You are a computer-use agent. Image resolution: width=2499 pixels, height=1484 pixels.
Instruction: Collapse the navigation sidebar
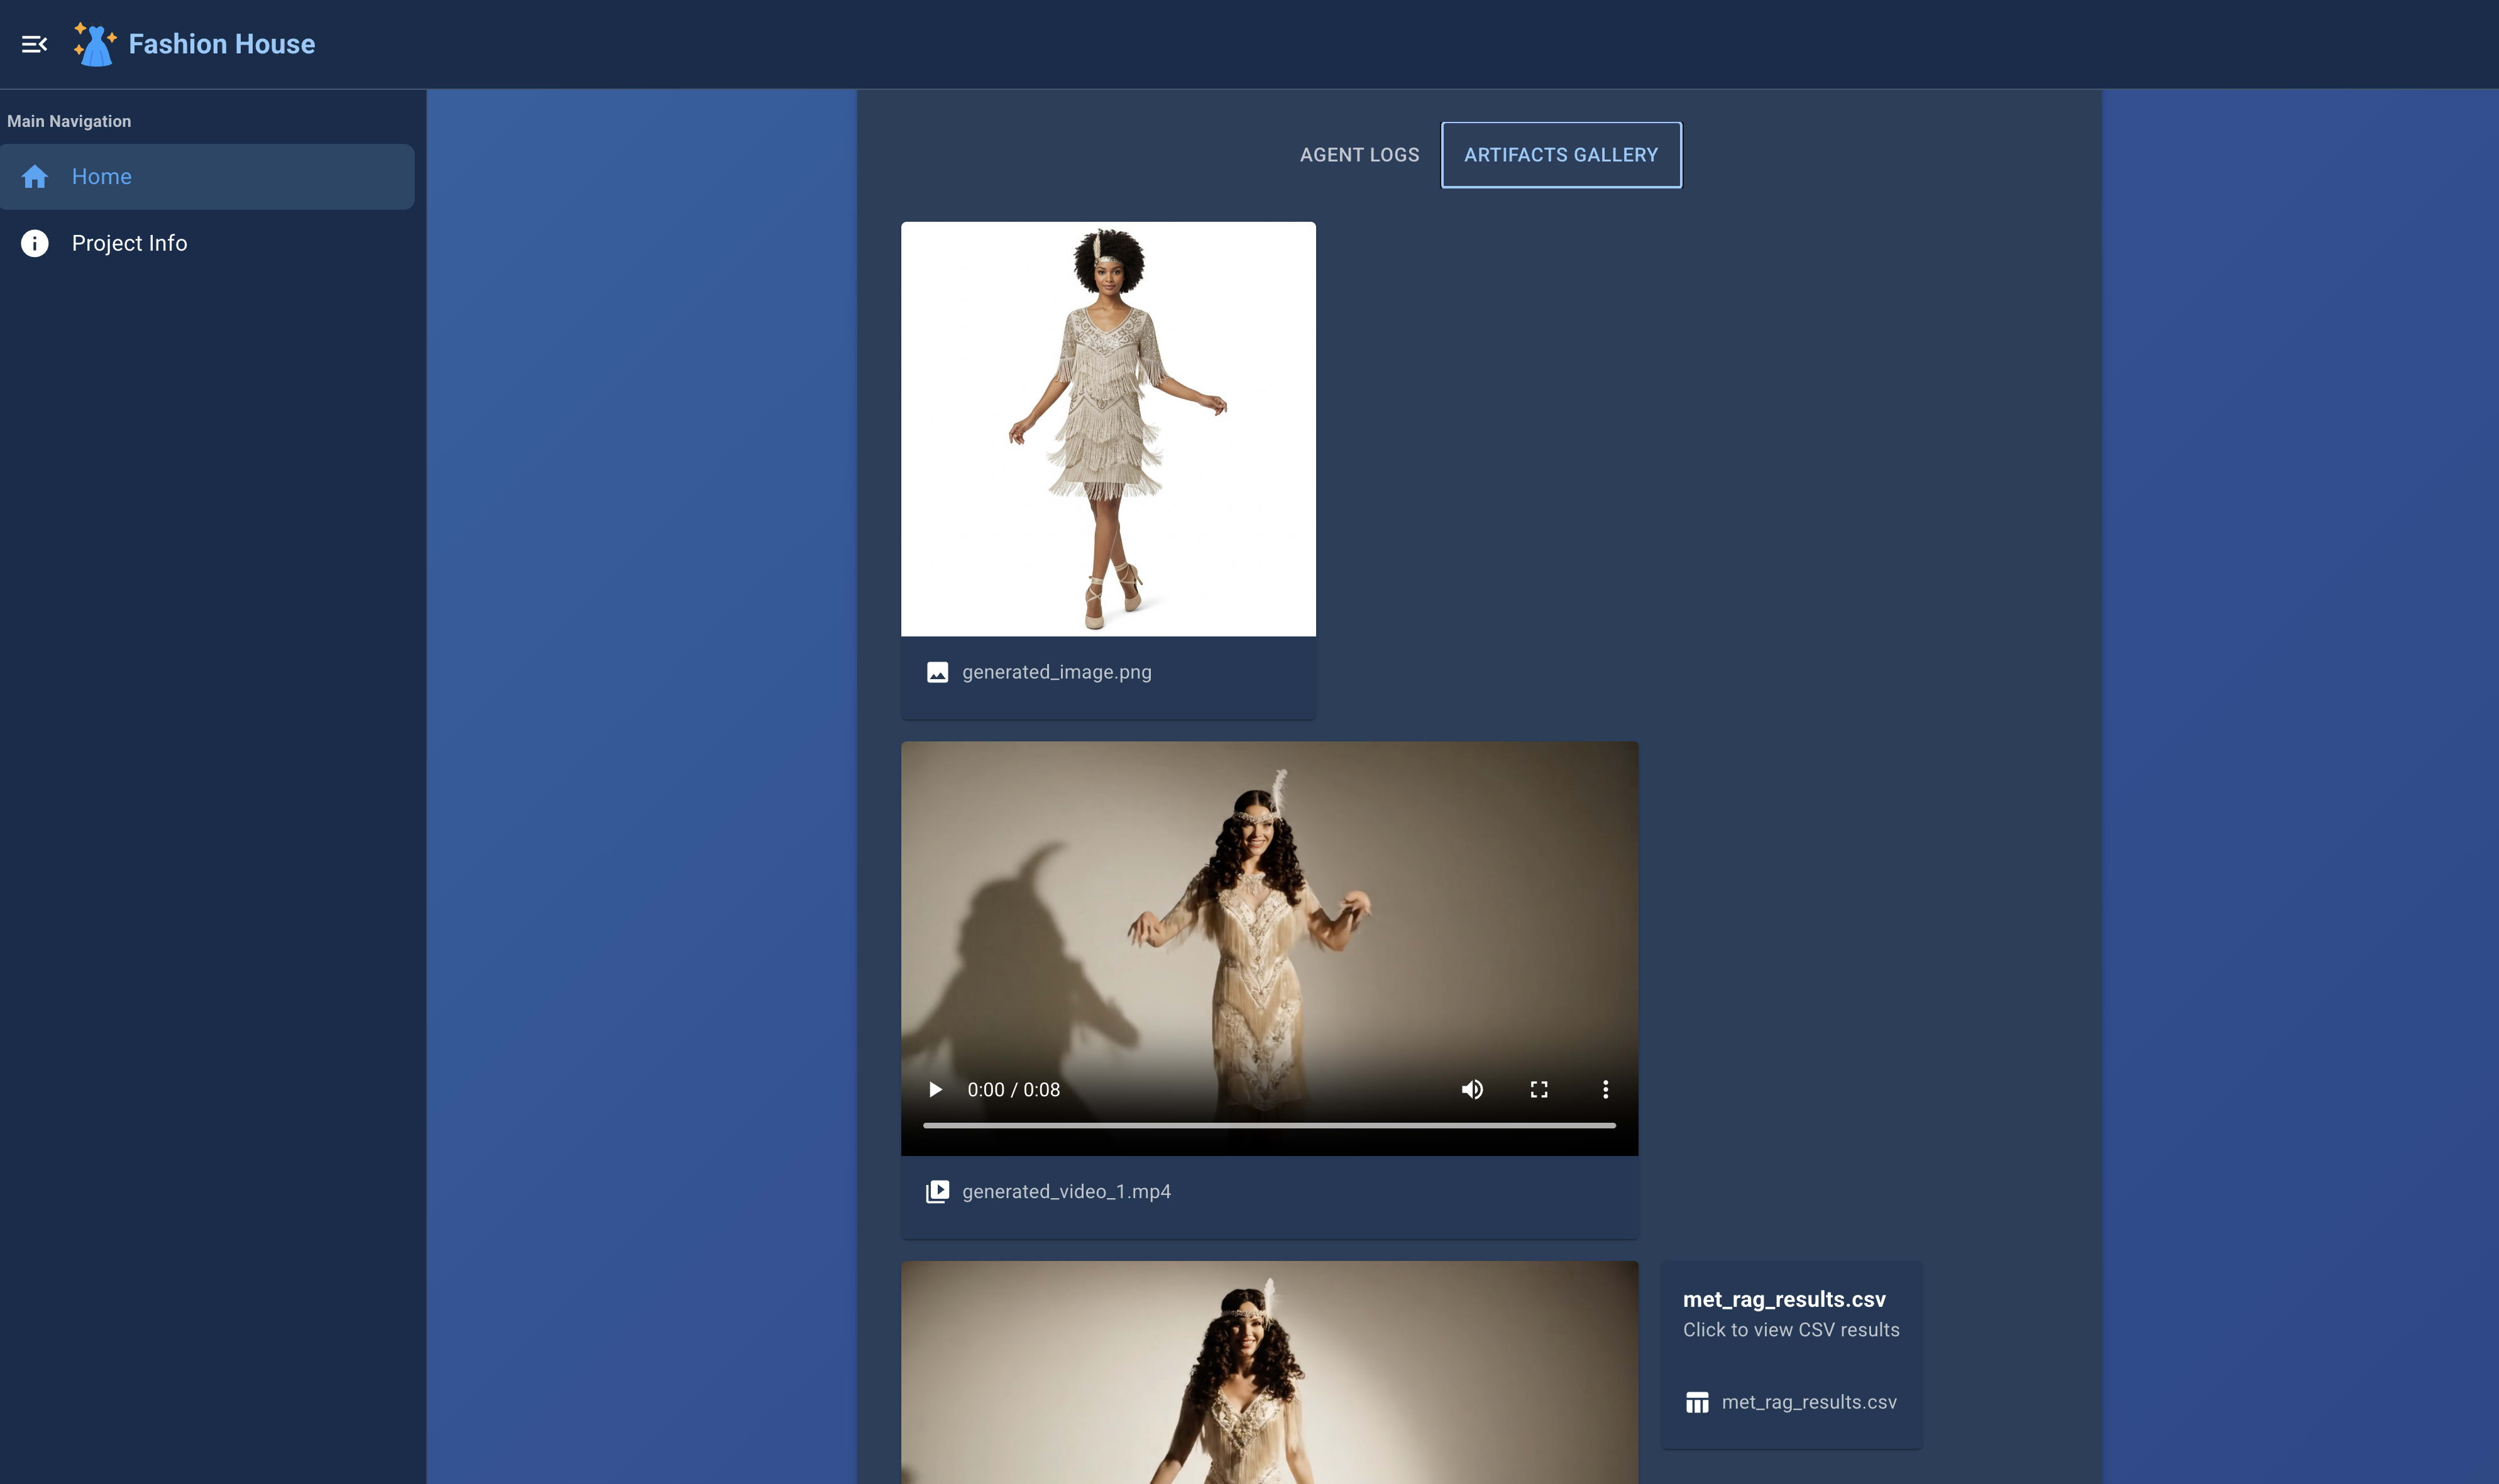[x=35, y=43]
